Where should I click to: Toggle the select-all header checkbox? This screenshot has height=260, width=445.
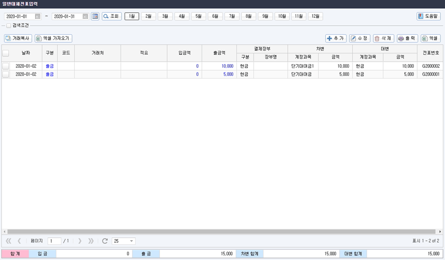click(x=5, y=53)
